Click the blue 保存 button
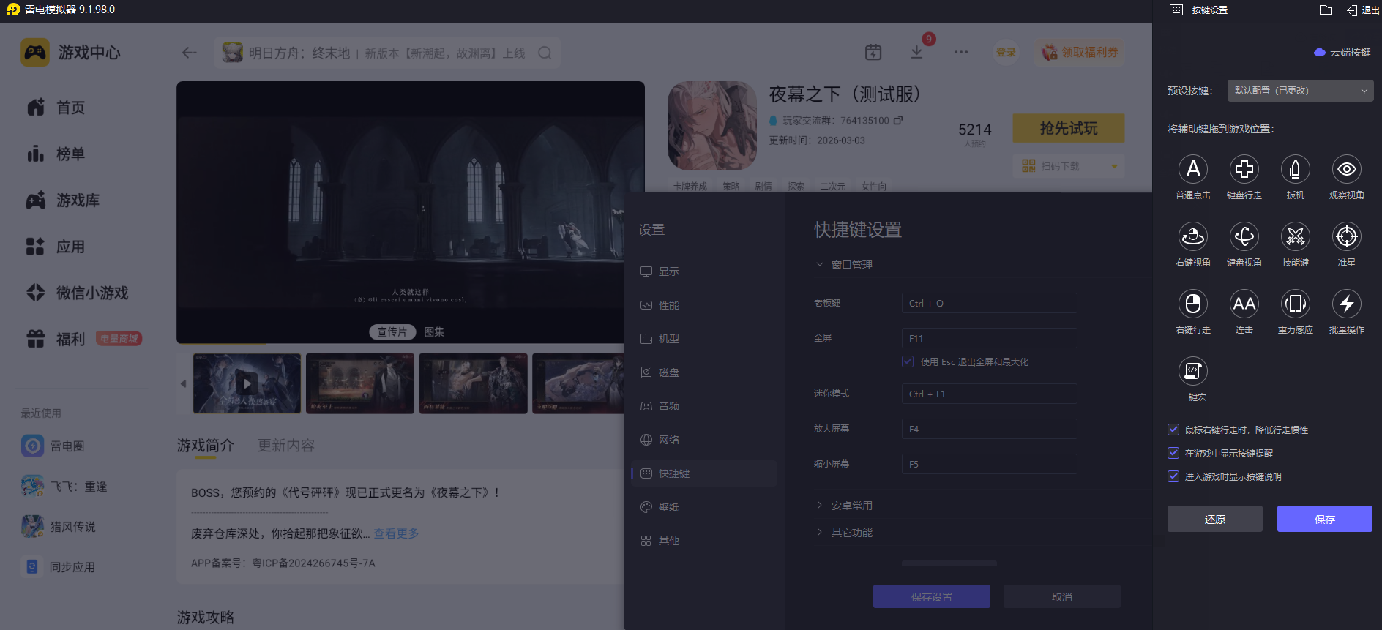 1325,519
